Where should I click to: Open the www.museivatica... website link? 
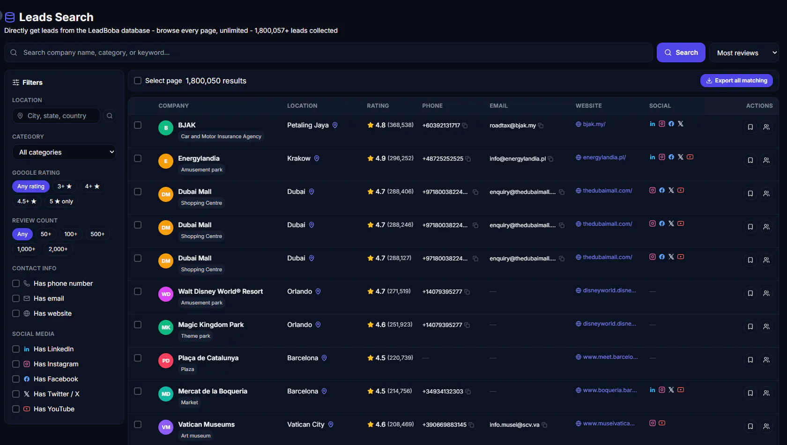coord(605,423)
